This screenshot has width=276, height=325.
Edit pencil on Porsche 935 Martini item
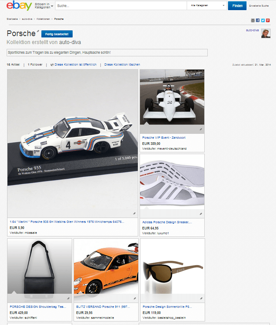point(134,213)
